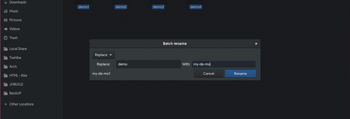Click the BackUP folder icon
This screenshot has width=350, height=119.
coord(6,93)
